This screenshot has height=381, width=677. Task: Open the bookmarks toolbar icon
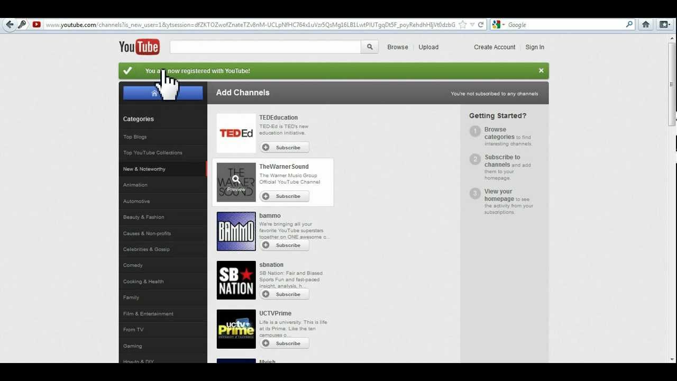pyautogui.click(x=664, y=24)
